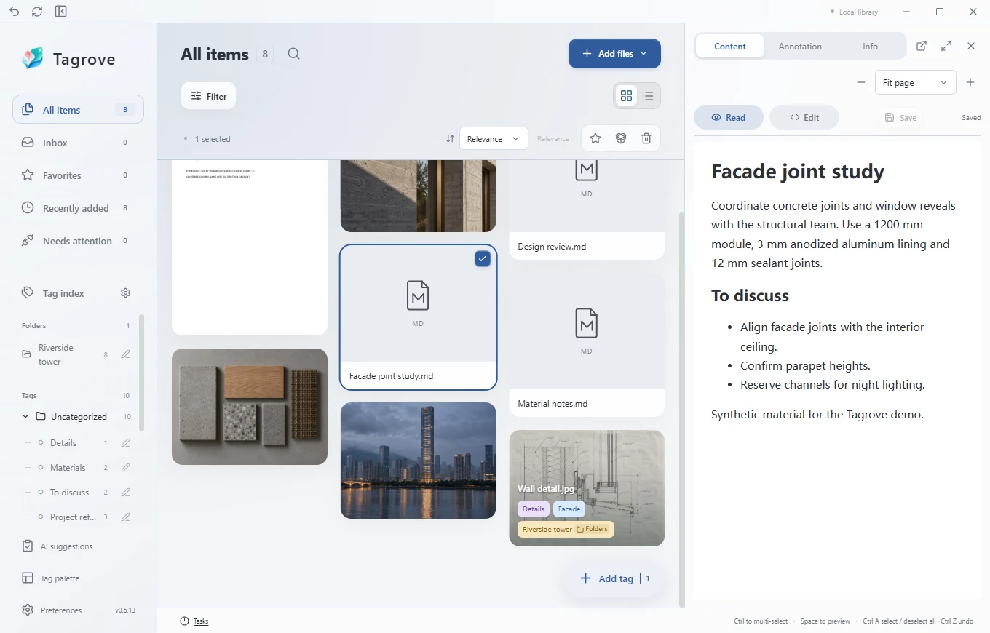This screenshot has width=990, height=633.
Task: Toggle sort direction arrows icon
Action: (x=450, y=139)
